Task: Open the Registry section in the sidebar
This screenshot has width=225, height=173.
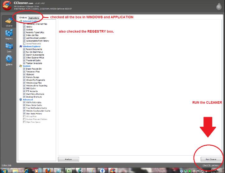Action: (x=9, y=34)
